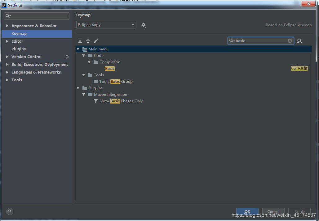Open Version Control settings category

[x=26, y=57]
